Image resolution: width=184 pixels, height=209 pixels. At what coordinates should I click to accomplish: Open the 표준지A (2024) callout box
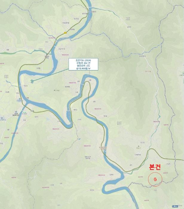pos(83,64)
